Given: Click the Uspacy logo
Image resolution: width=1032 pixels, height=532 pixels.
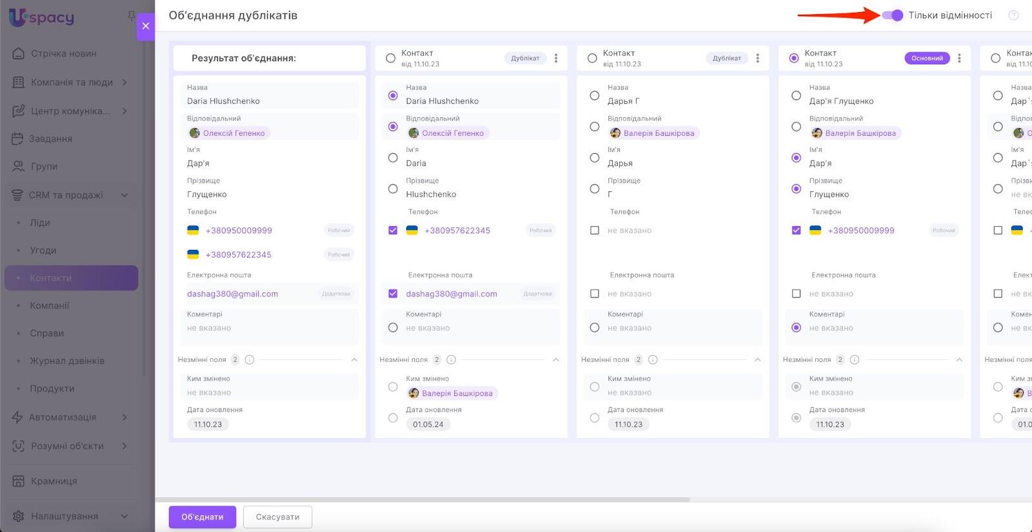Looking at the screenshot, I should 42,17.
